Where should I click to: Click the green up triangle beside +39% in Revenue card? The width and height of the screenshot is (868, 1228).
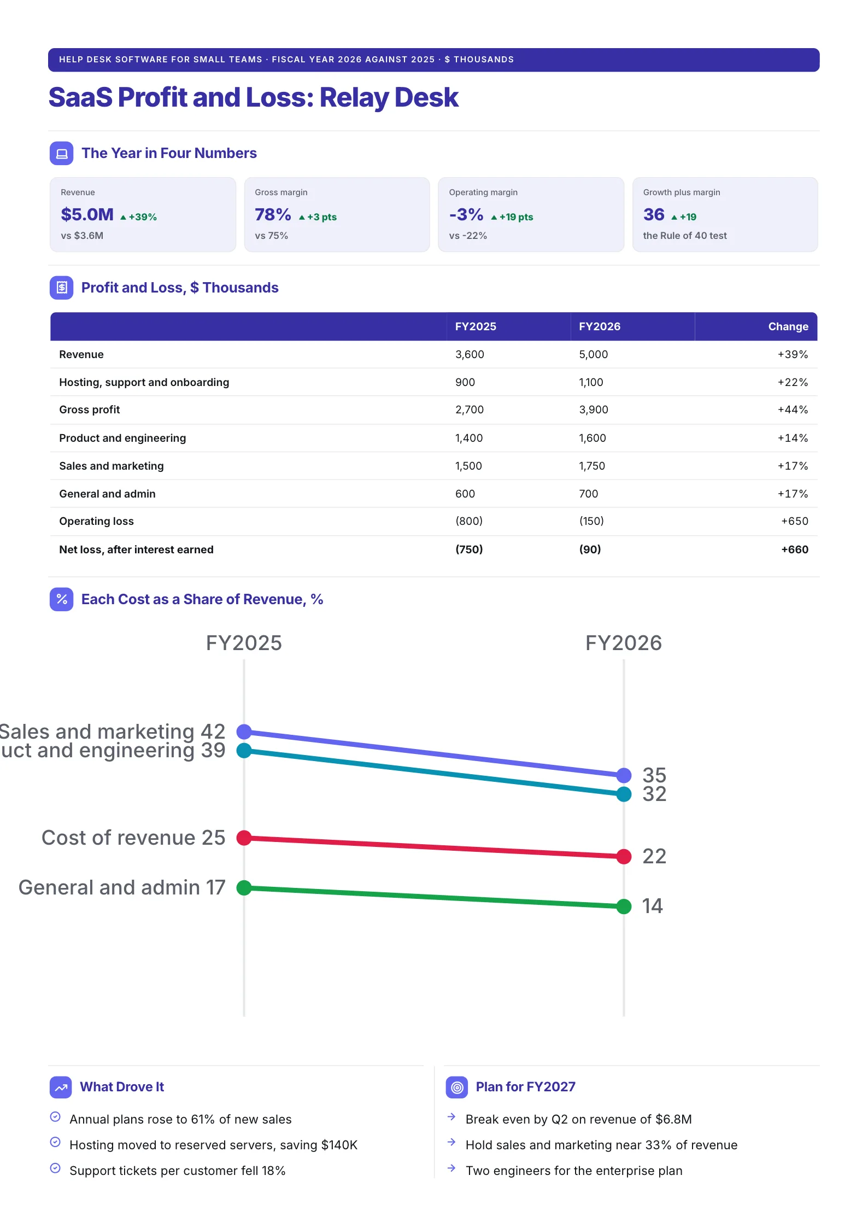point(124,218)
